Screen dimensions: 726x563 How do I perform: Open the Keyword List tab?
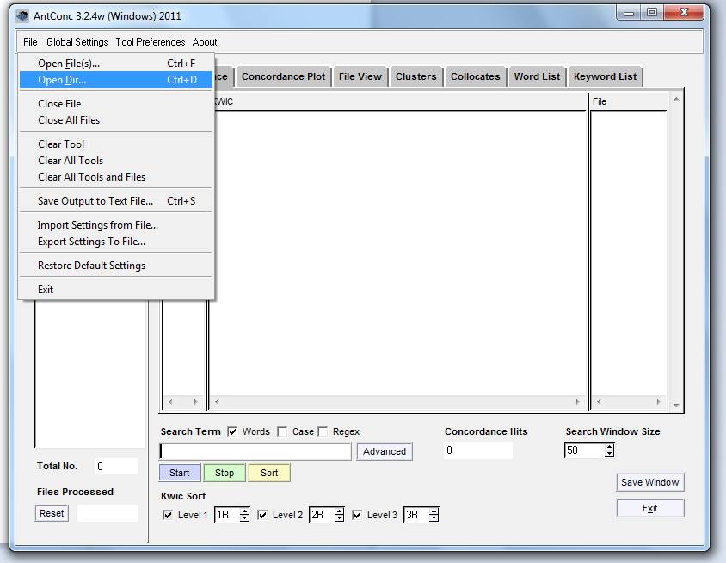point(605,76)
